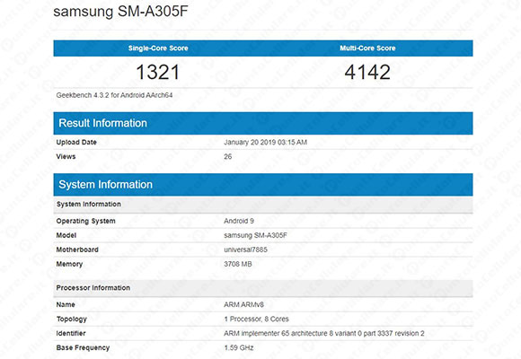
Task: Select the Upload Date label
Action: pos(76,142)
